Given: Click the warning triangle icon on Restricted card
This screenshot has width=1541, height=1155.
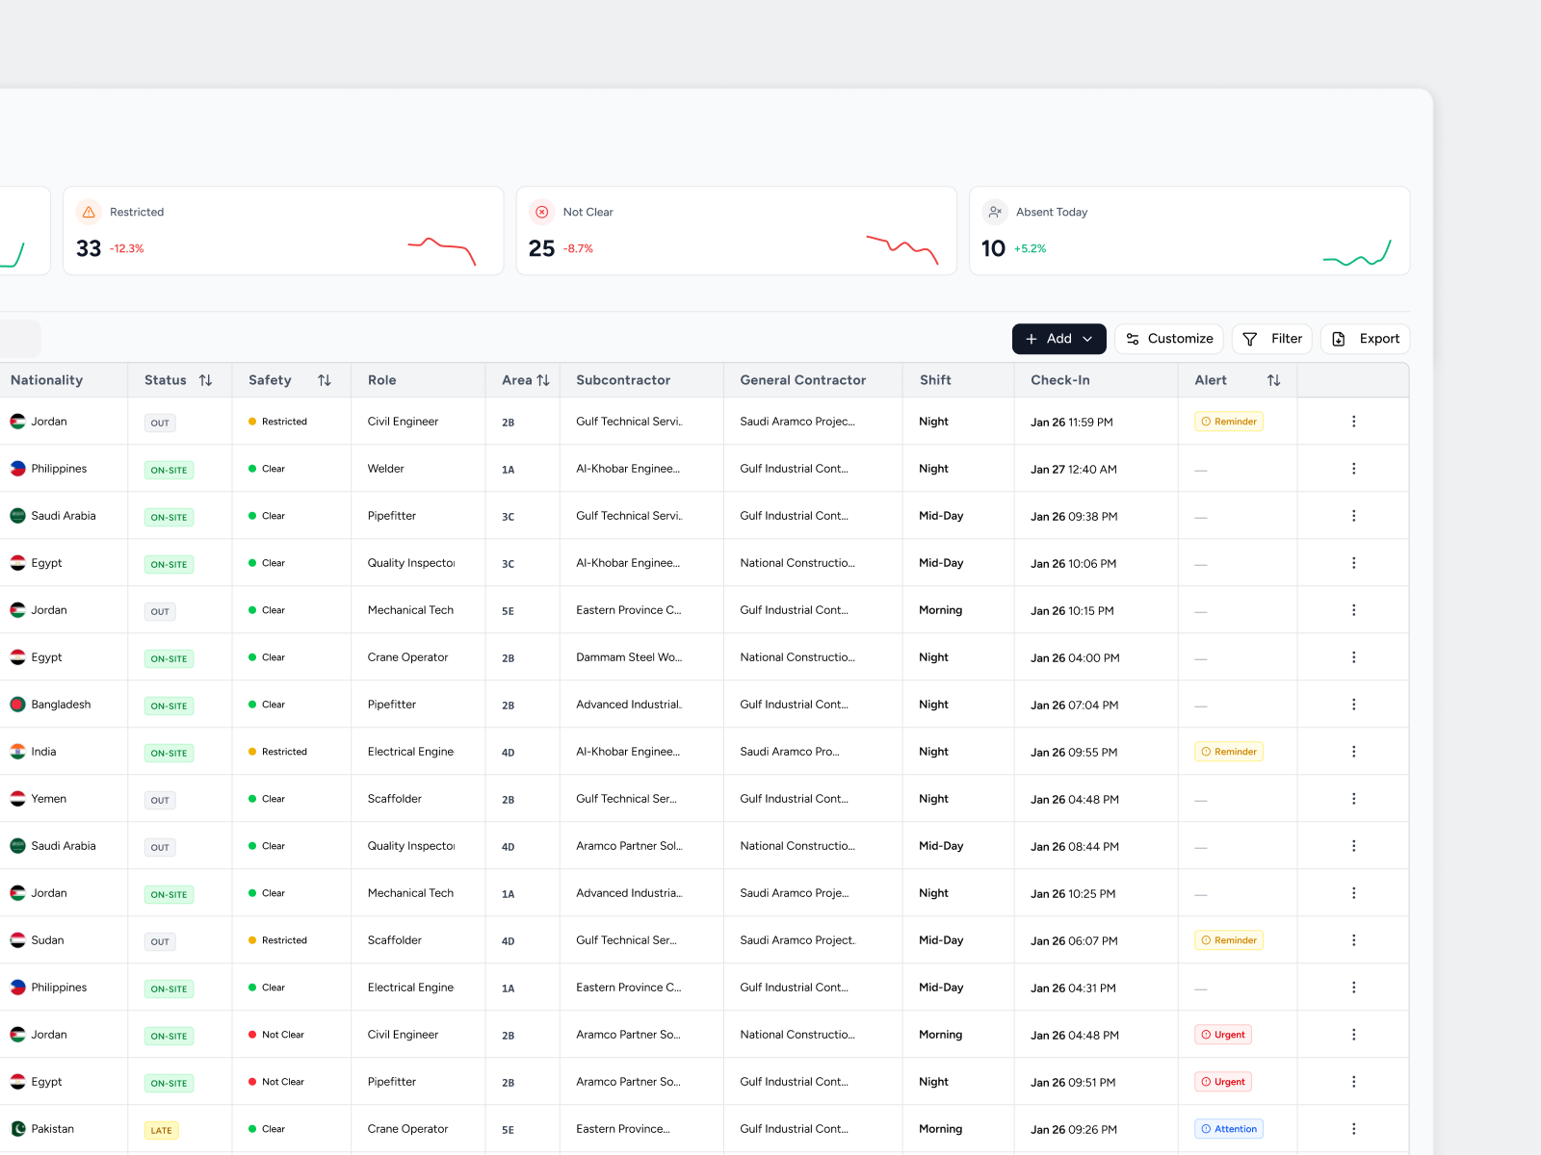Looking at the screenshot, I should 89,212.
